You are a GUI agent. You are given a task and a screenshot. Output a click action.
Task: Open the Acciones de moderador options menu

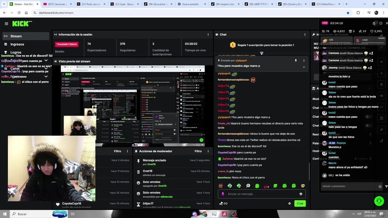click(208, 151)
